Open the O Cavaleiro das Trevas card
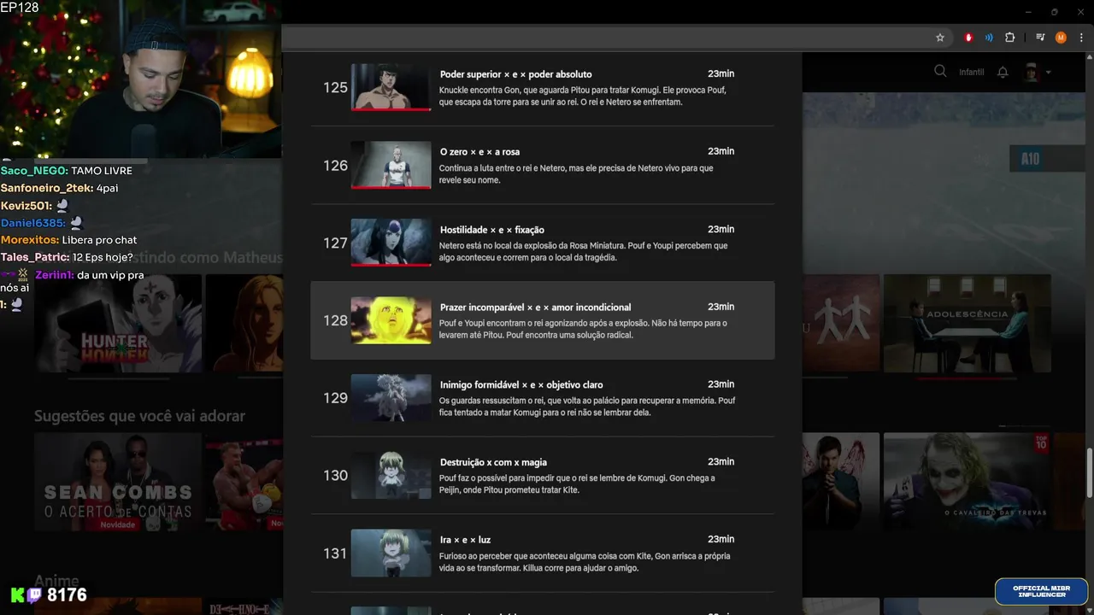Screen dimensions: 1094x615 pyautogui.click(x=968, y=482)
